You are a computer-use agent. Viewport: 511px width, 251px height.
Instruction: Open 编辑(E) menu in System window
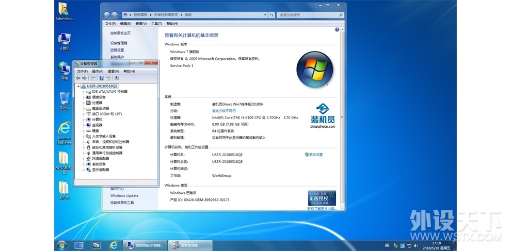(x=125, y=24)
